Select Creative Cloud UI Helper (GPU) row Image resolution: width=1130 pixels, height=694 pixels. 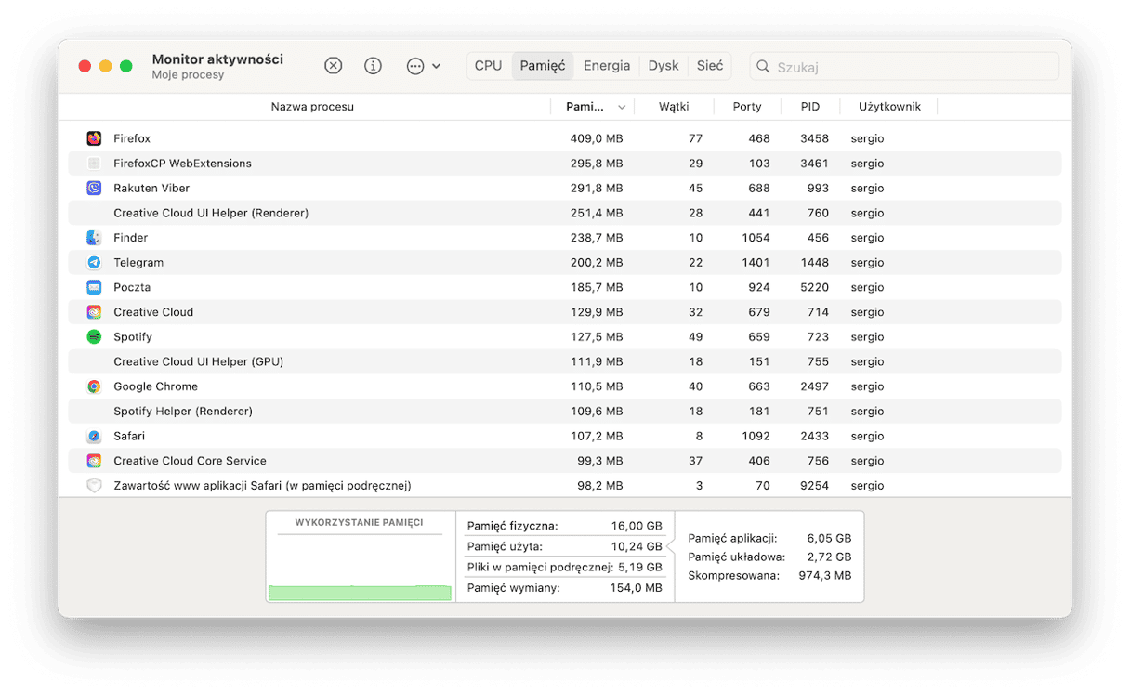pos(565,361)
